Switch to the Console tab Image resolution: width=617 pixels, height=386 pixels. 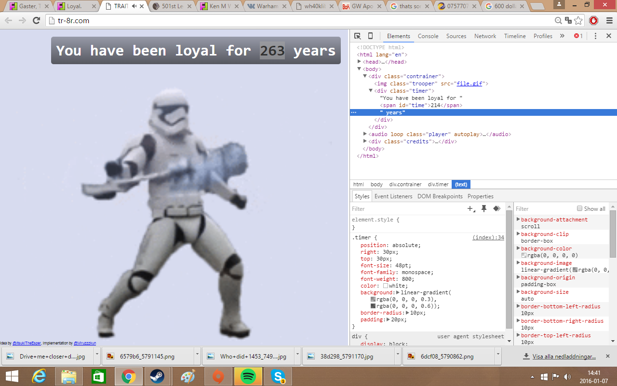point(428,36)
